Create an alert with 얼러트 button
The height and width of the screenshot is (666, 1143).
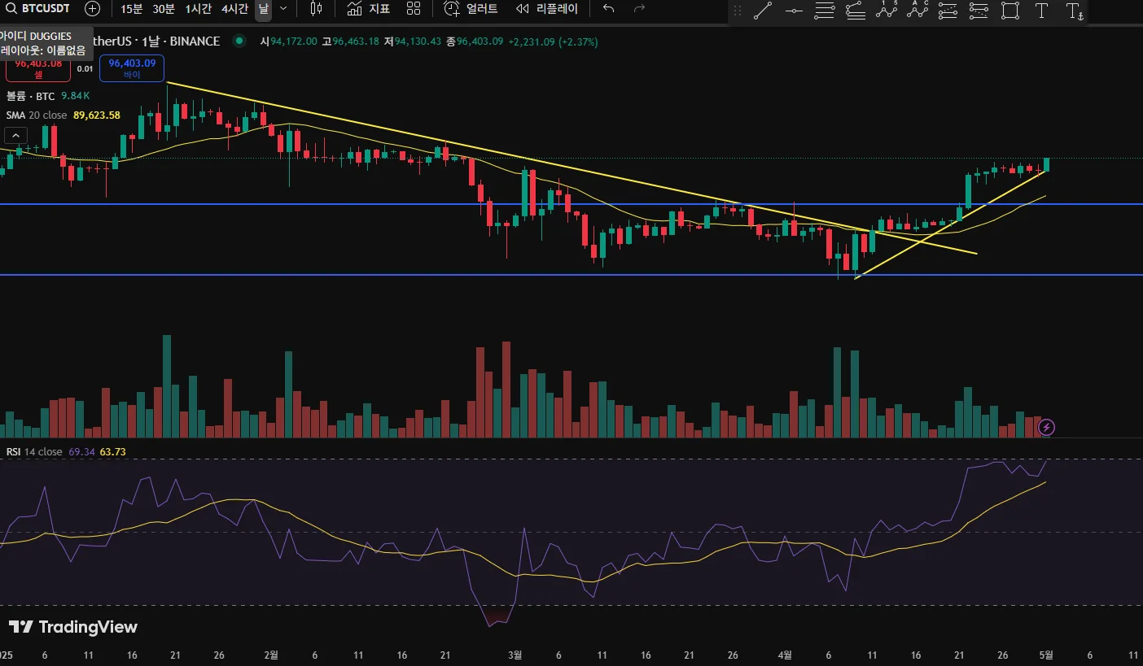[x=471, y=9]
